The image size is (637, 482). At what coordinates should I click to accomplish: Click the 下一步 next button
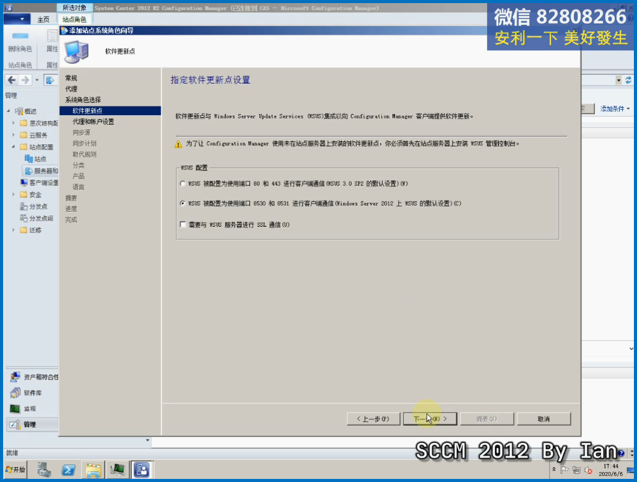coord(430,419)
